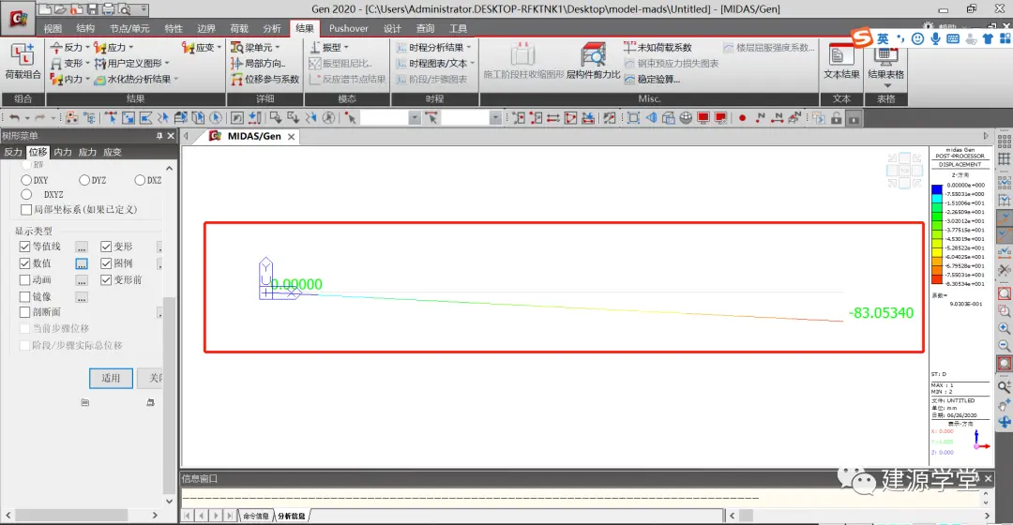Click the zoom in magnifier on right sidebar
The height and width of the screenshot is (525, 1013).
pyautogui.click(x=1004, y=328)
